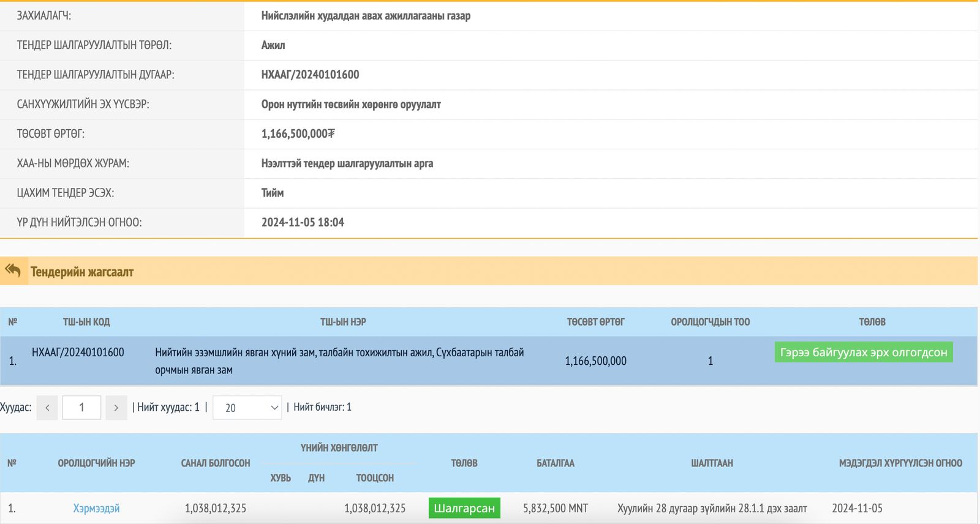This screenshot has width=980, height=524.
Task: Click the page number input field
Action: coord(81,408)
